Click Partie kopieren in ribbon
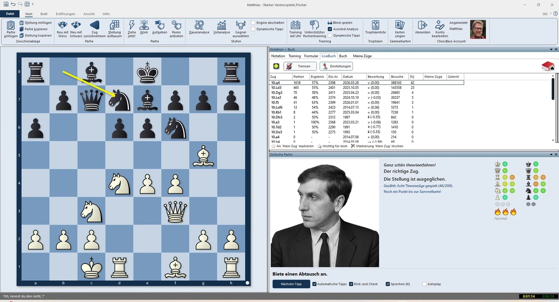 tap(34, 29)
